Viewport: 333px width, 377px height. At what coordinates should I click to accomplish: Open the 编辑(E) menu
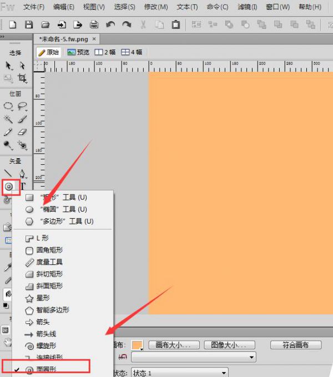[x=64, y=7]
